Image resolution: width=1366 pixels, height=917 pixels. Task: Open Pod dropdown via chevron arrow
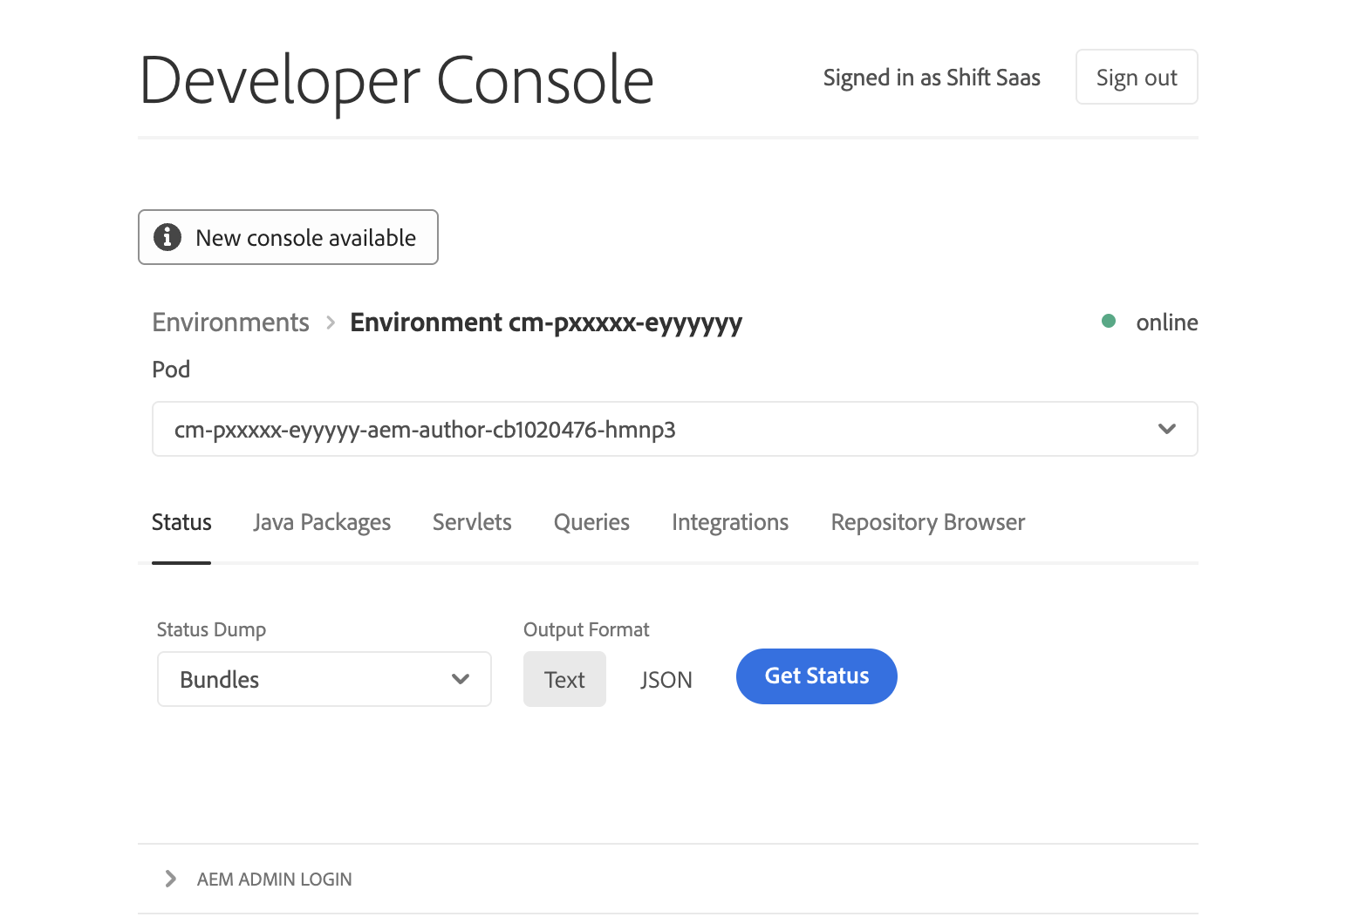click(x=1166, y=429)
